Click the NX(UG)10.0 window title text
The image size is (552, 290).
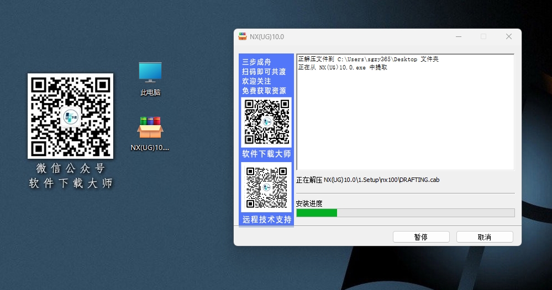coord(267,36)
